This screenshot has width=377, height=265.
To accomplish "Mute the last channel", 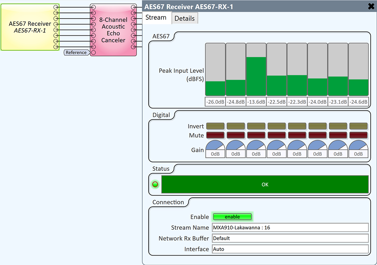I will (x=358, y=135).
